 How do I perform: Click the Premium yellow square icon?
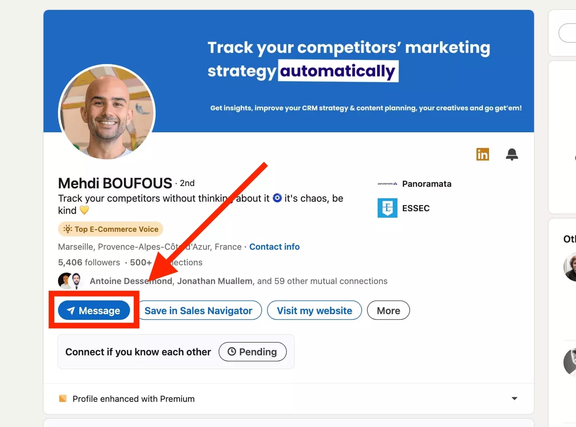coord(63,398)
